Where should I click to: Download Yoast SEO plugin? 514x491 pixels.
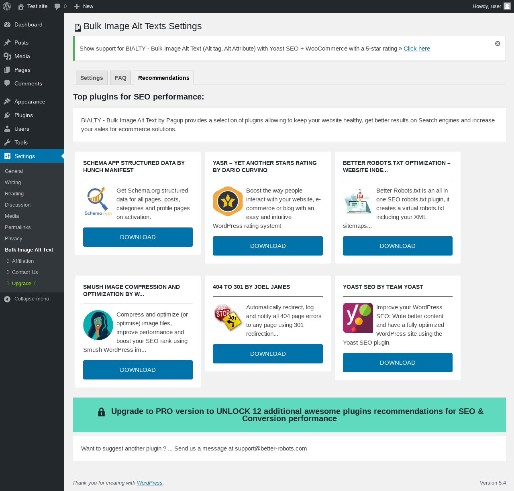click(398, 363)
